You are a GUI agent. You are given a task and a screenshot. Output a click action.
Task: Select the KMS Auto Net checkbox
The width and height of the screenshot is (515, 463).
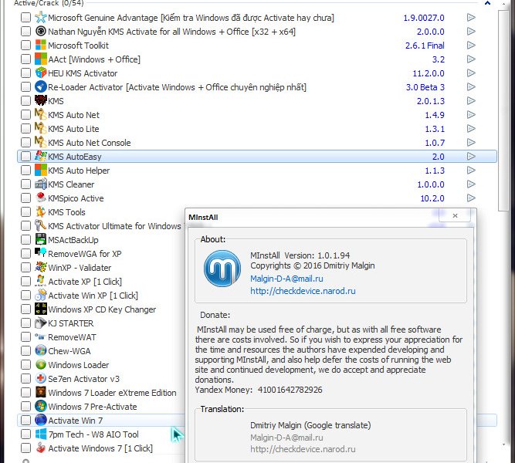point(25,115)
